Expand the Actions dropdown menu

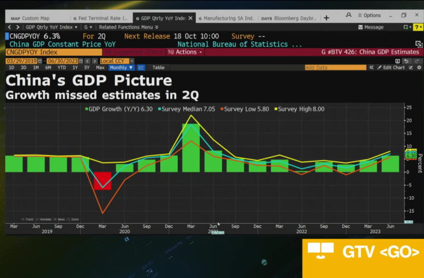point(185,52)
